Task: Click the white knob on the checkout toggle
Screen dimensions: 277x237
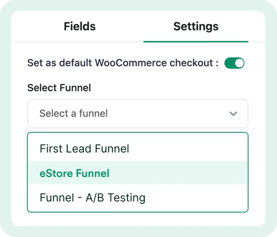Action: click(239, 63)
